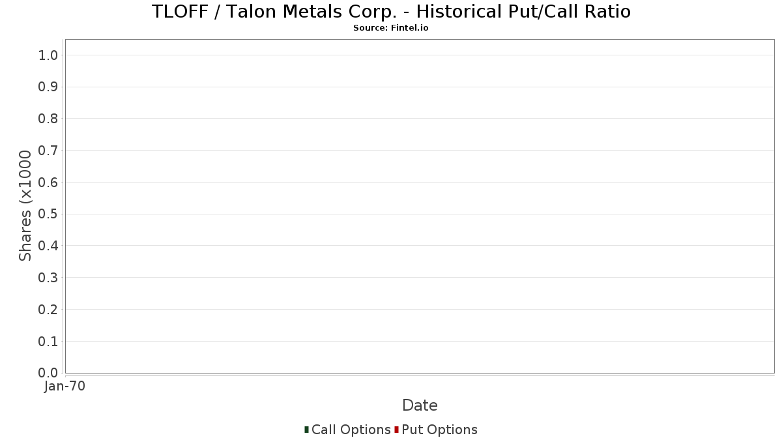Click the 0.9 y-axis tick label
The image size is (782, 440).
(x=48, y=87)
